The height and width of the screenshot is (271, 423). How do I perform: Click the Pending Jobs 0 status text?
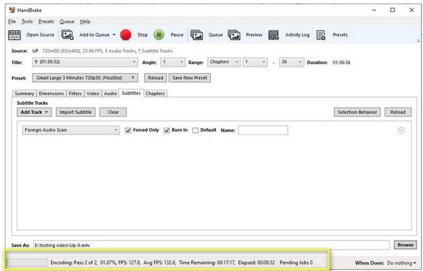click(296, 263)
